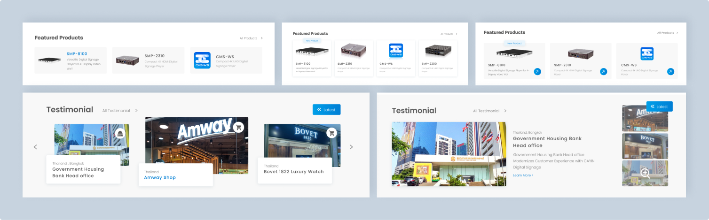Click the highlighted blue SMP-8100 product title
Screen dimensions: 709x220
tap(77, 54)
